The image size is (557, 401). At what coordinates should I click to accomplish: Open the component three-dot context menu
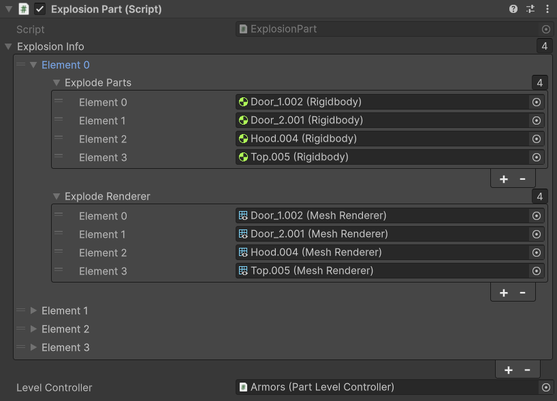coord(547,10)
